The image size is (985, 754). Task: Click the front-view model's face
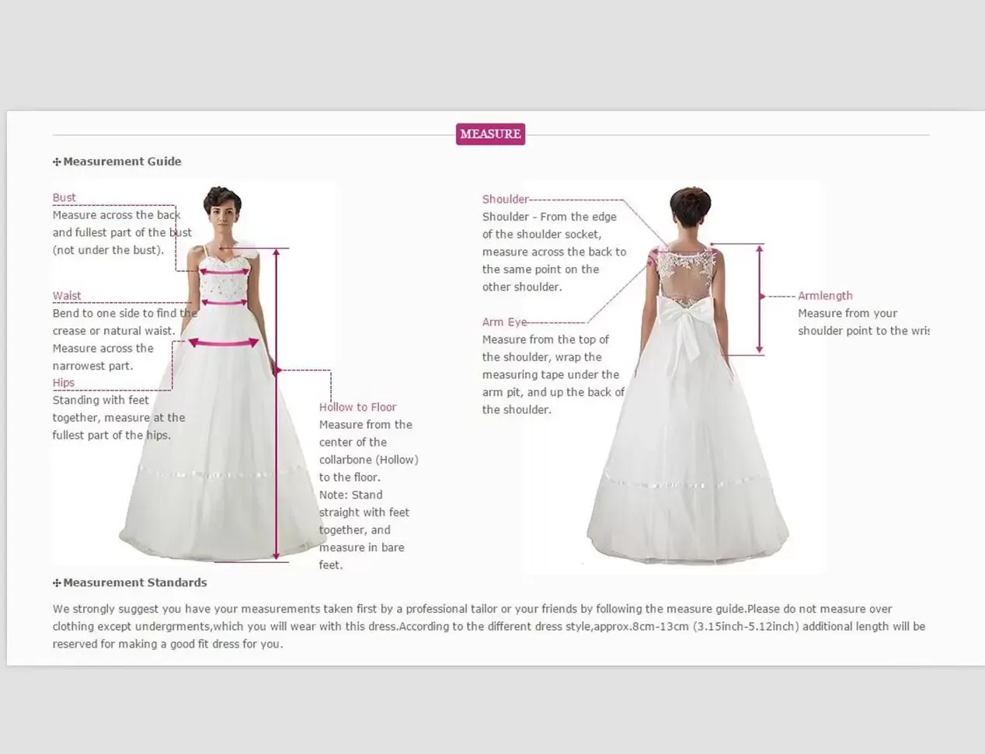pyautogui.click(x=223, y=217)
